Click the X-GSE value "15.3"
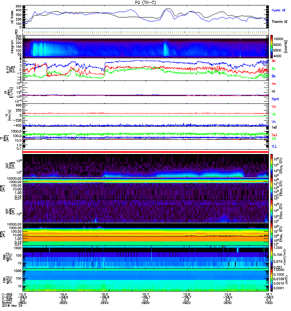The width and height of the screenshot is (291, 311). point(23,294)
